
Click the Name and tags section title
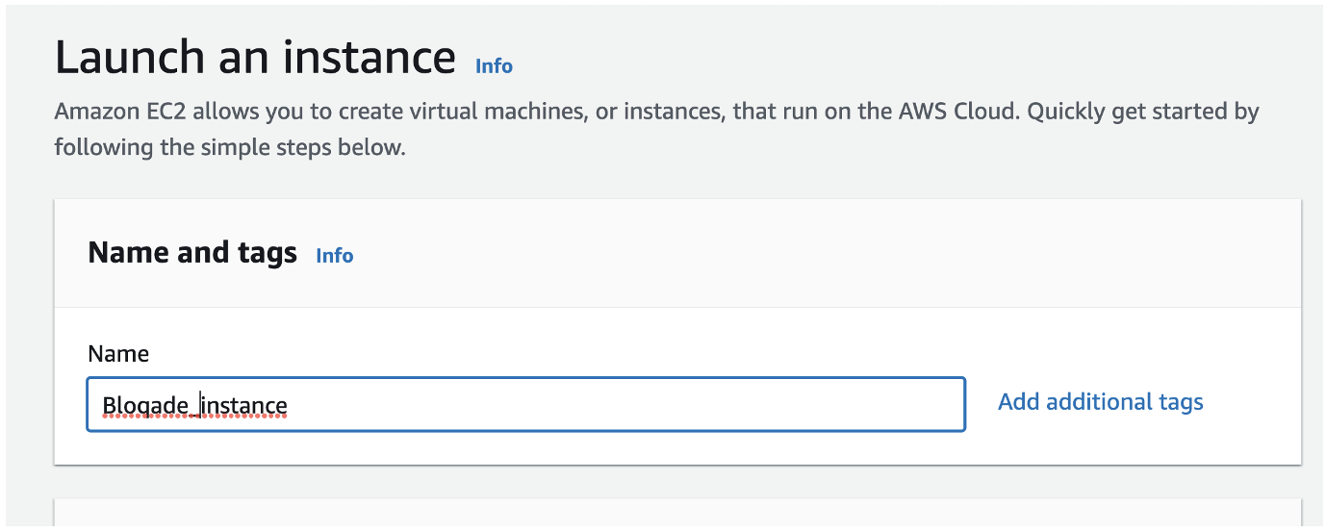pos(192,253)
